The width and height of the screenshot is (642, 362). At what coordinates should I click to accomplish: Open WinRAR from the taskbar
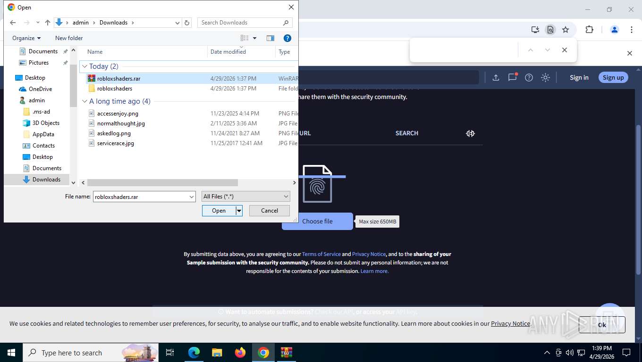tap(287, 353)
